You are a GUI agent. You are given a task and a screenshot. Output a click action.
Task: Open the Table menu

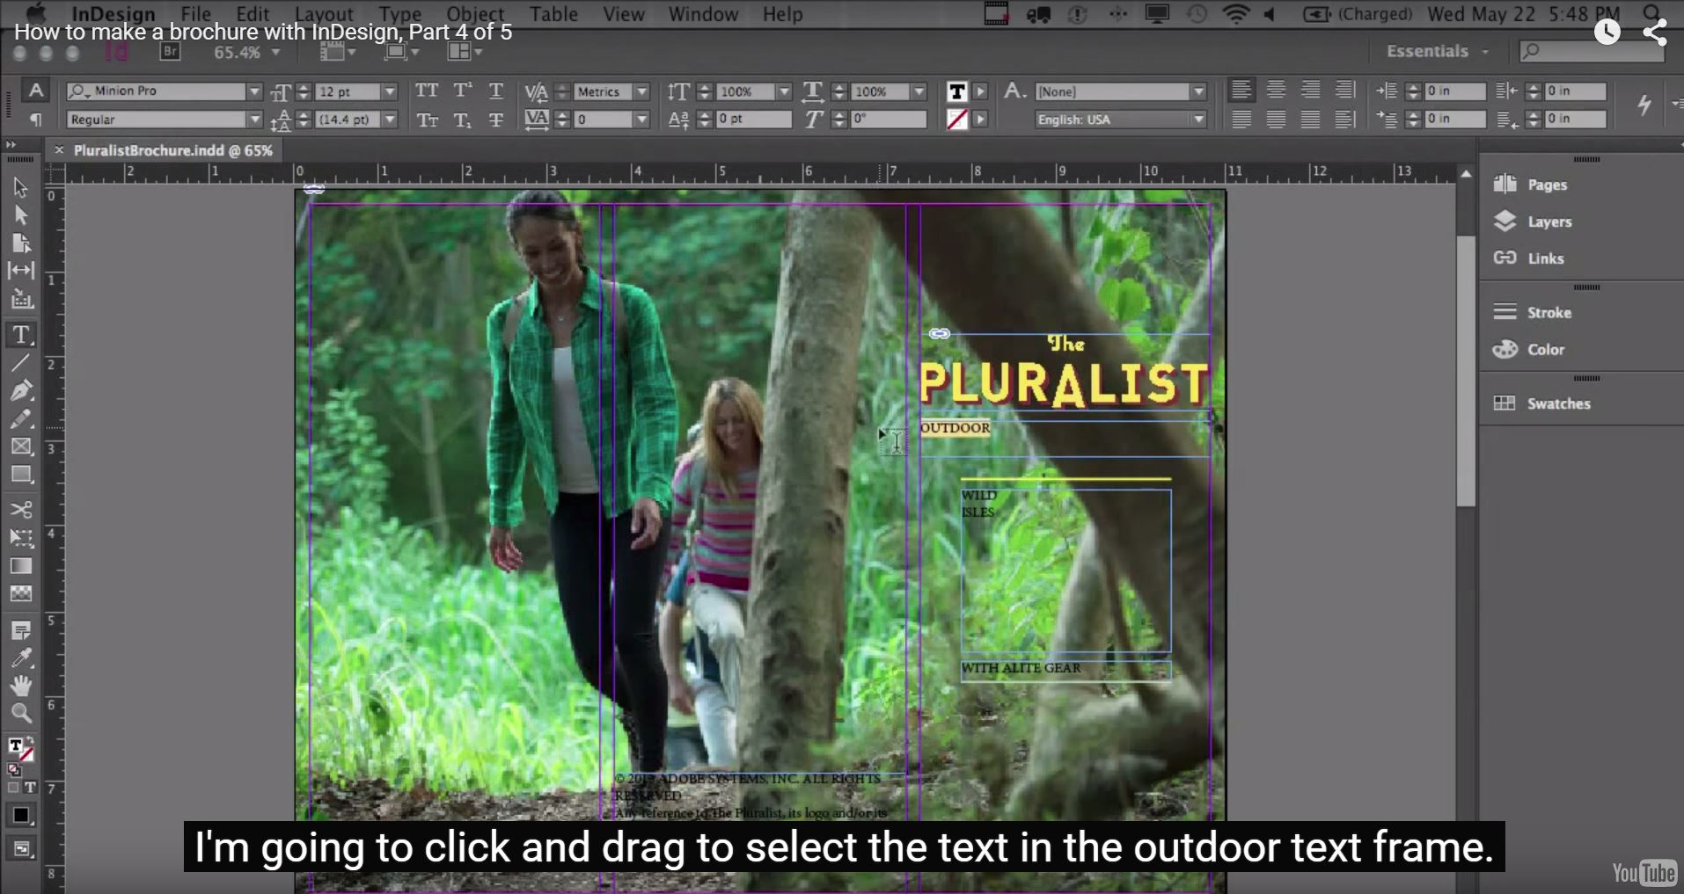tap(553, 14)
